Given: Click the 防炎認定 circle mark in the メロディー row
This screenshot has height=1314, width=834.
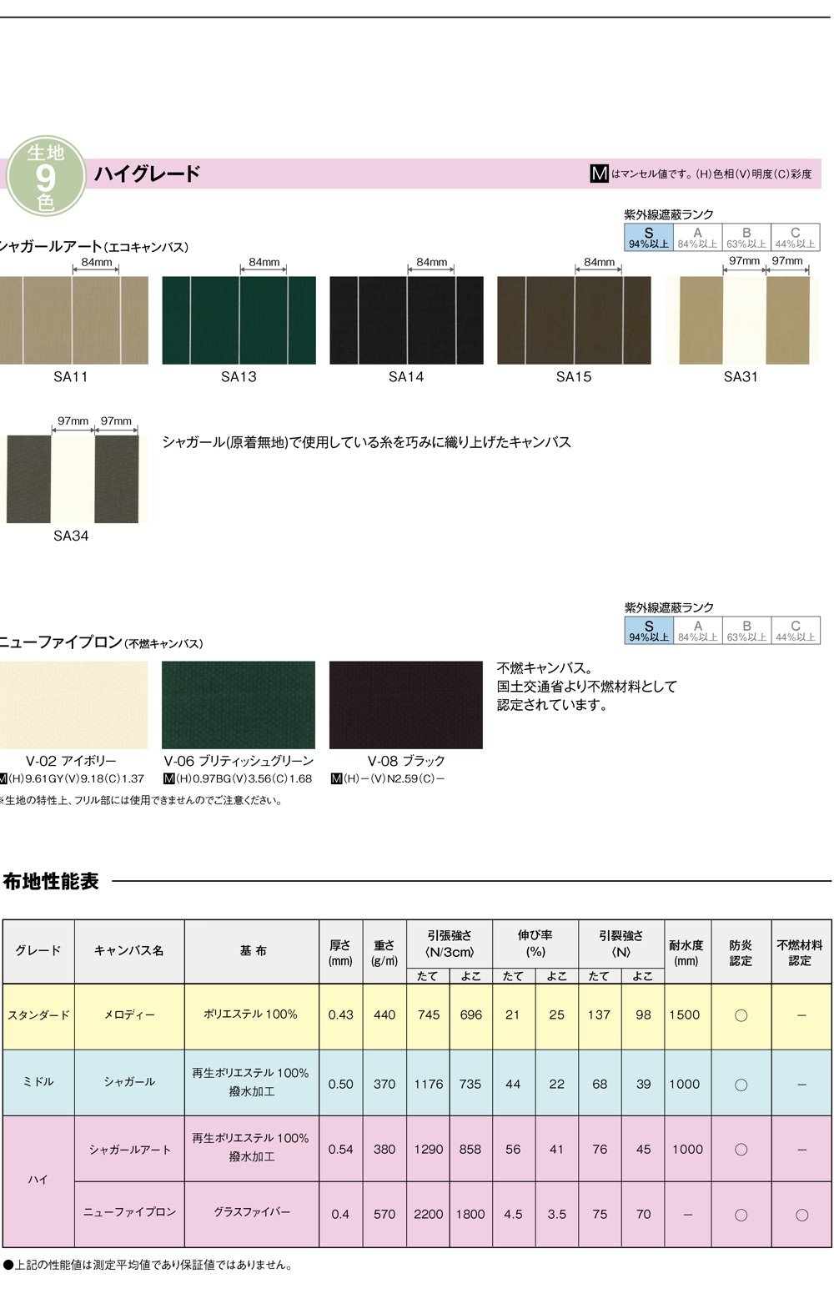Looking at the screenshot, I should click(741, 1015).
